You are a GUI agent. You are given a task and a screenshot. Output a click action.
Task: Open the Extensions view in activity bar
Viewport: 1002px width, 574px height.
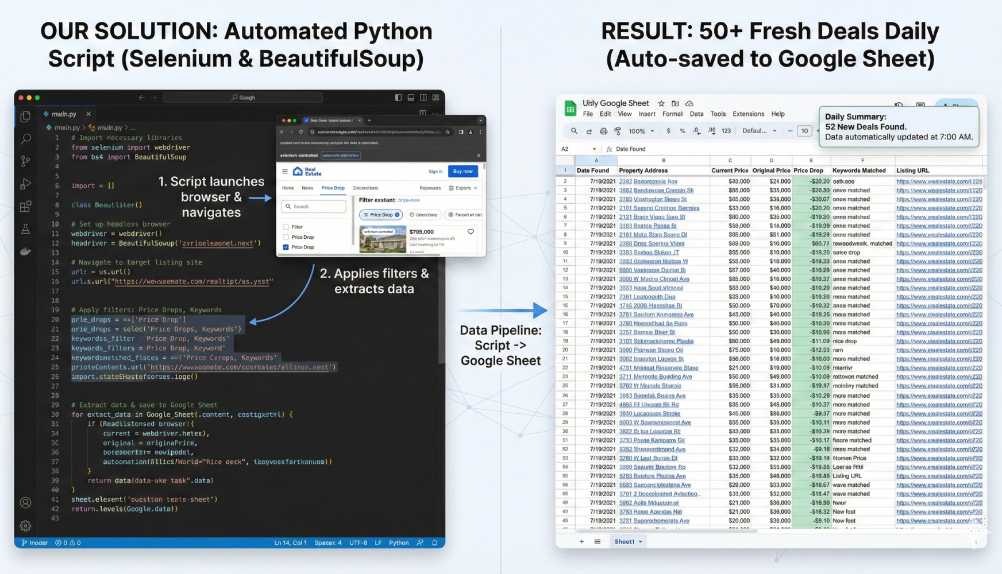25,206
